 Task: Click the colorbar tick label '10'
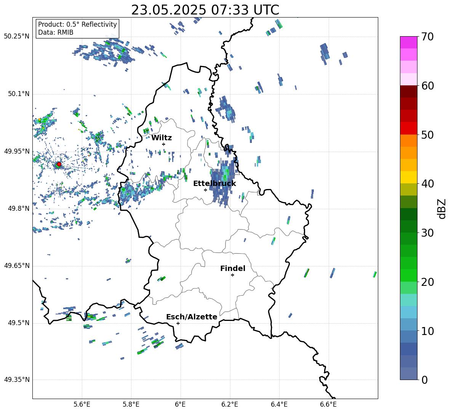427,331
